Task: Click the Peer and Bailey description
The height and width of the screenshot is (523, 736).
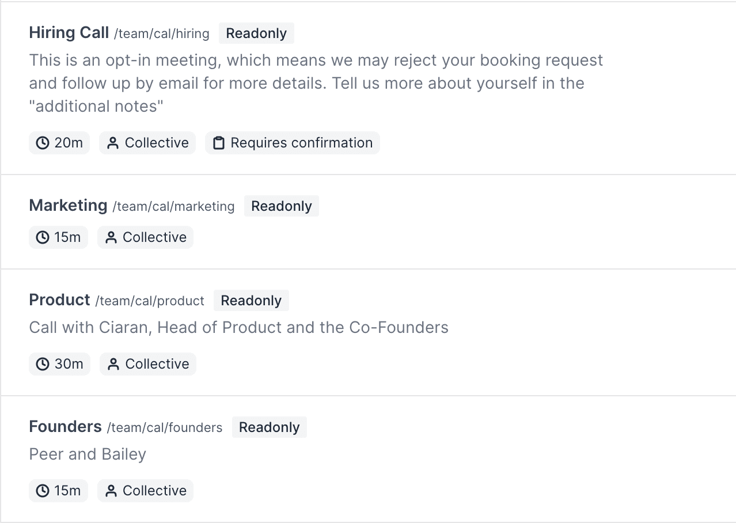Action: [x=88, y=454]
